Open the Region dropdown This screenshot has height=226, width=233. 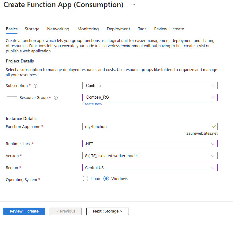click(x=150, y=168)
